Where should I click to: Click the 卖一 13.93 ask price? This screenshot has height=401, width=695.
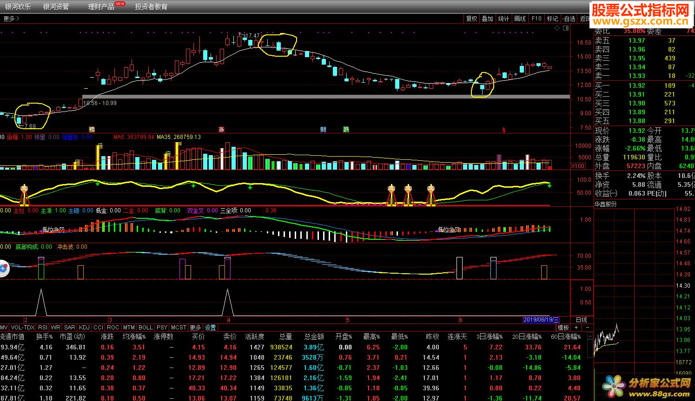637,76
